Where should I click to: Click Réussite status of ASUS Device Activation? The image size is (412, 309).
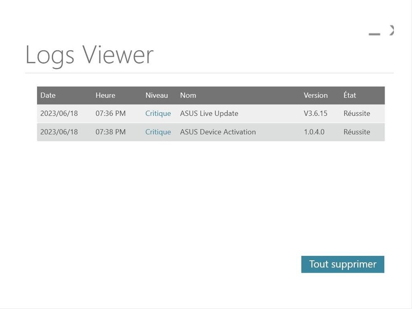[356, 132]
